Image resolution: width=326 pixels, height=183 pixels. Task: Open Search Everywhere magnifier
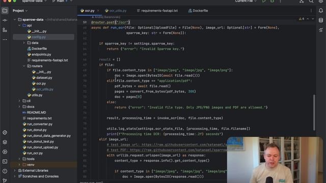311,1
